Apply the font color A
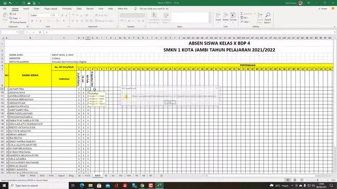 (x=64, y=21)
